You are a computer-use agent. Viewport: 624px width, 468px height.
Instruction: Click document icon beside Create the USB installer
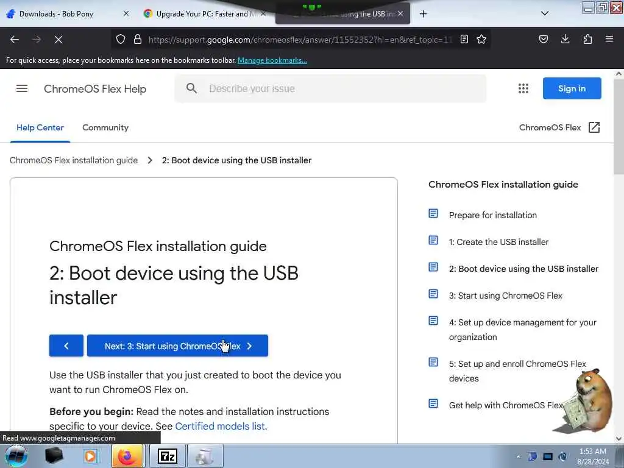click(x=433, y=240)
